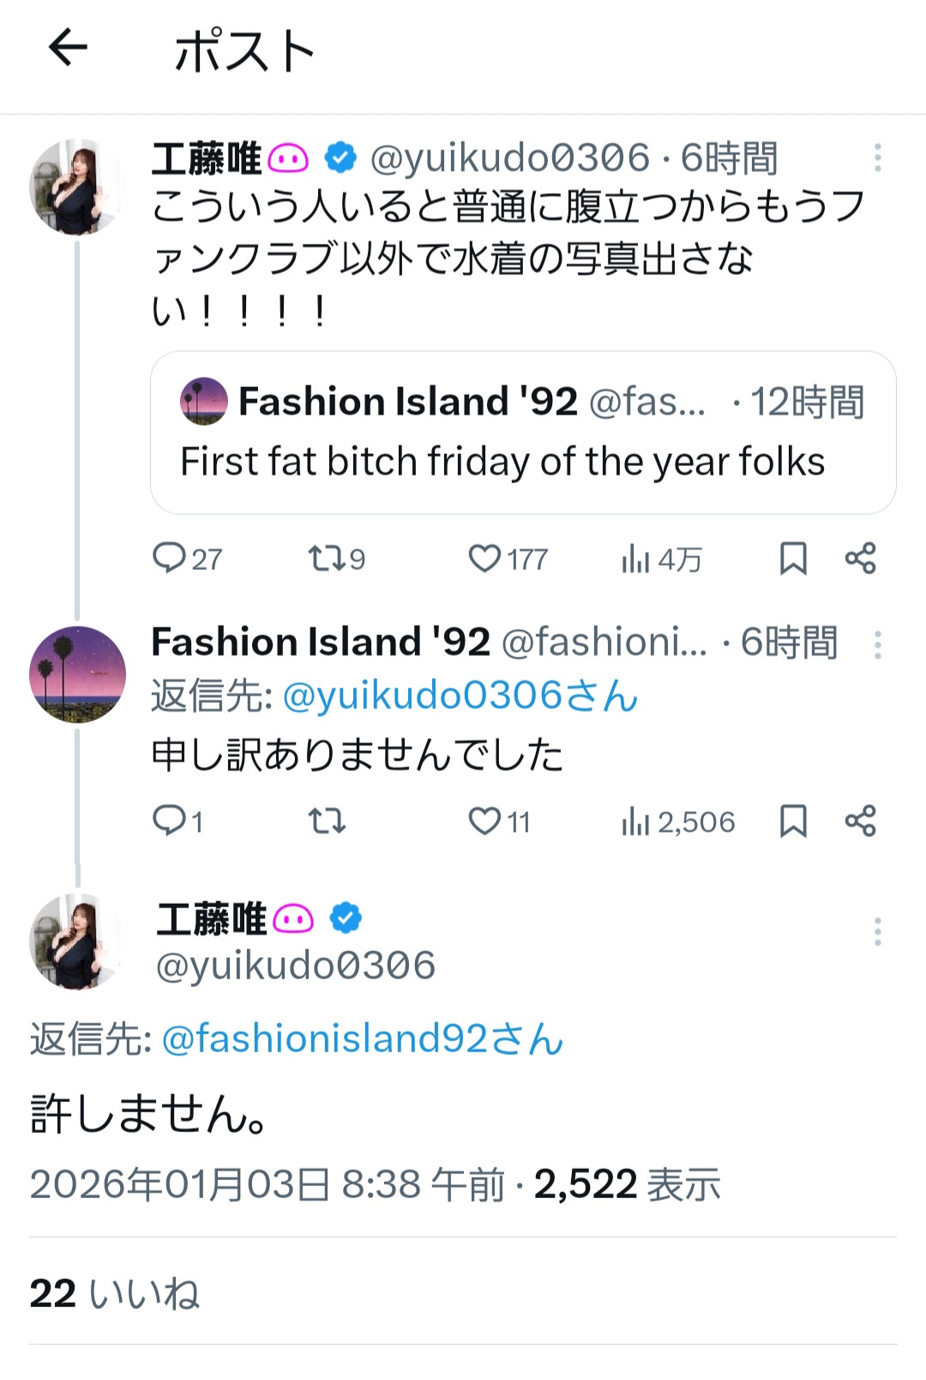Reply to the Fashion Island '92 apology post
Viewport: 926px width, 1380px height.
(169, 821)
